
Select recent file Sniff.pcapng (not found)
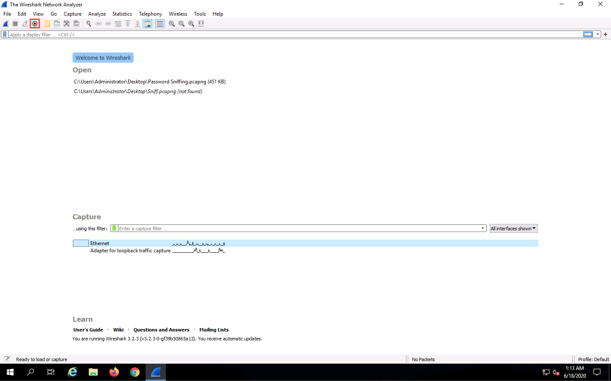(x=138, y=91)
